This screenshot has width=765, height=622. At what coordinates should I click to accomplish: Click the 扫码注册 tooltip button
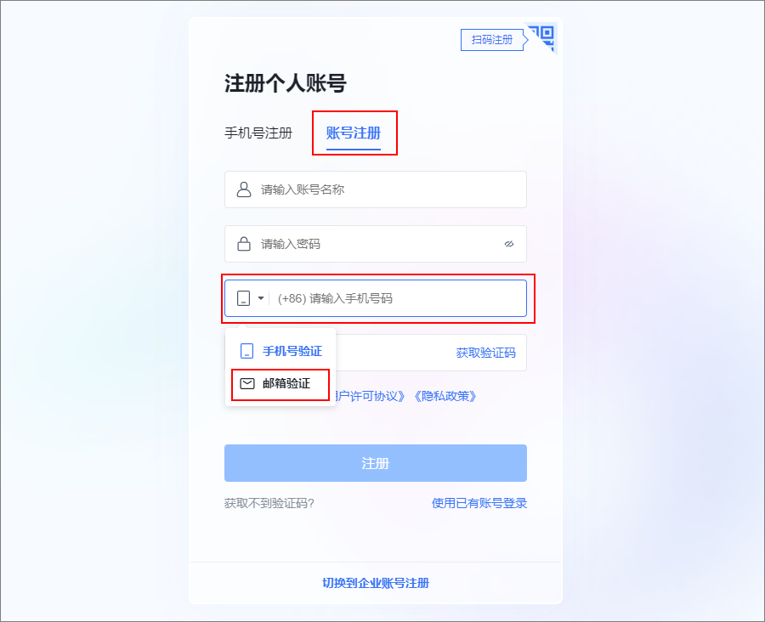click(x=492, y=40)
